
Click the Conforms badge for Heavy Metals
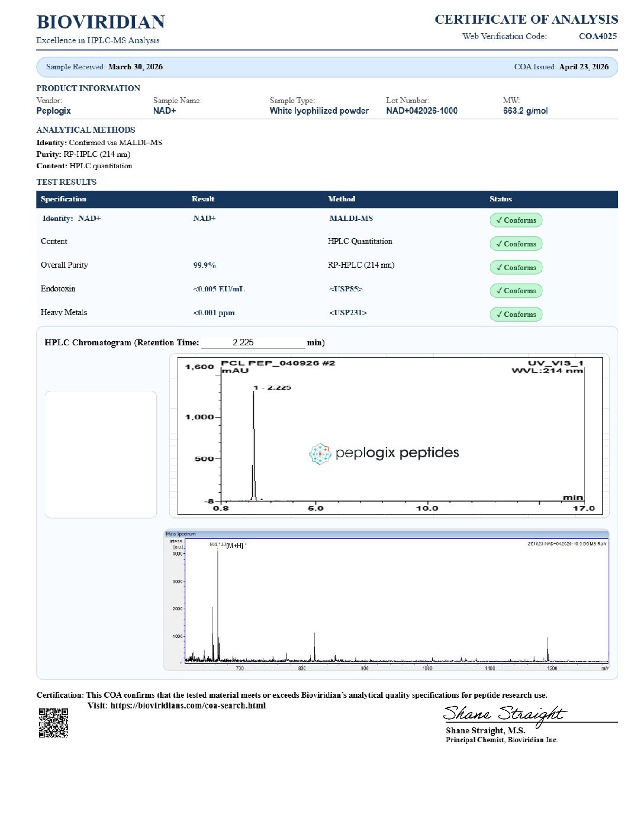tap(516, 314)
